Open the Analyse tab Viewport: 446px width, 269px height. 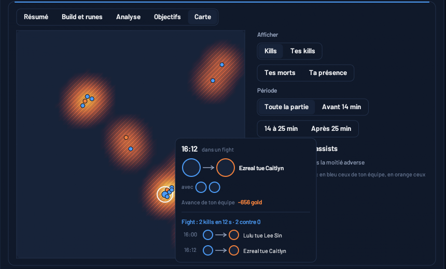pyautogui.click(x=128, y=17)
